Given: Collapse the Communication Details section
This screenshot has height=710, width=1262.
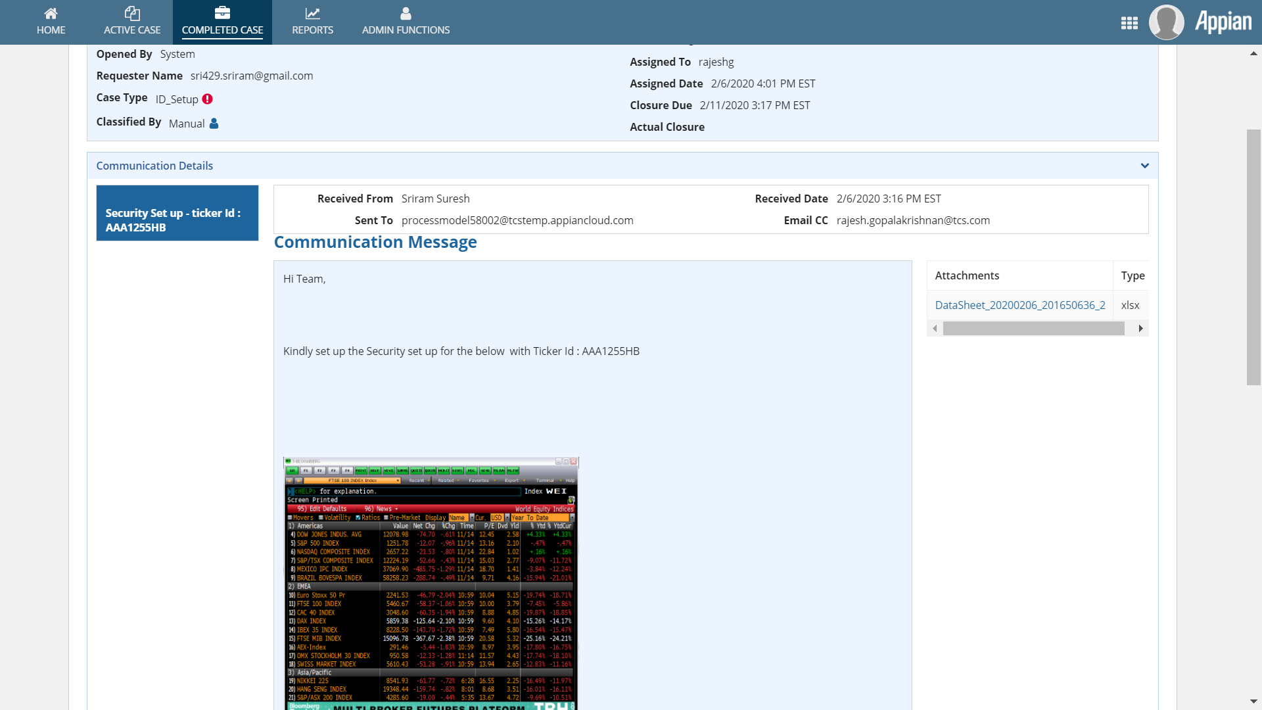Looking at the screenshot, I should point(1144,166).
